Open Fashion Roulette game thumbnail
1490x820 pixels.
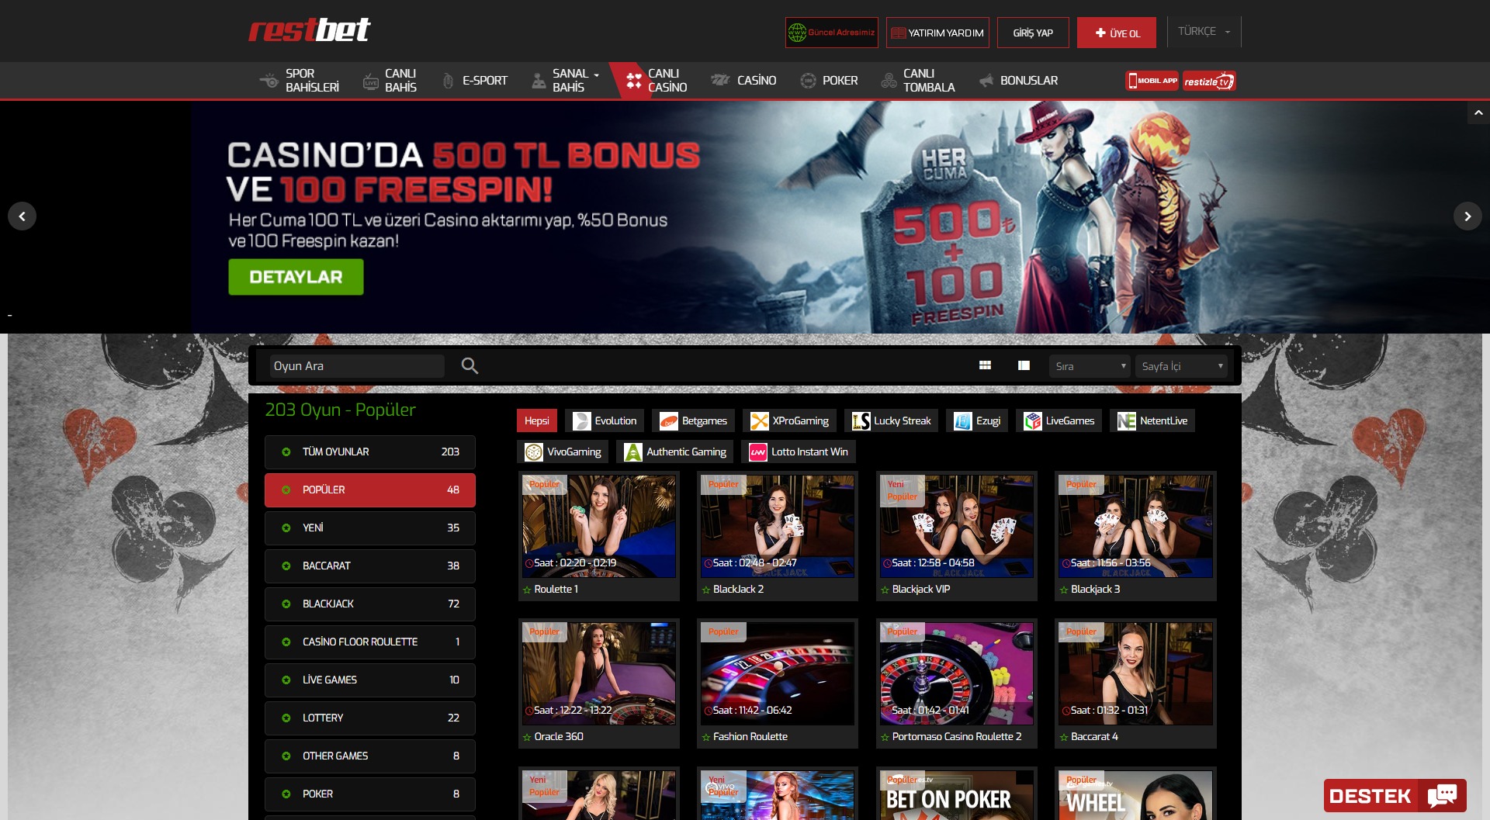click(778, 674)
